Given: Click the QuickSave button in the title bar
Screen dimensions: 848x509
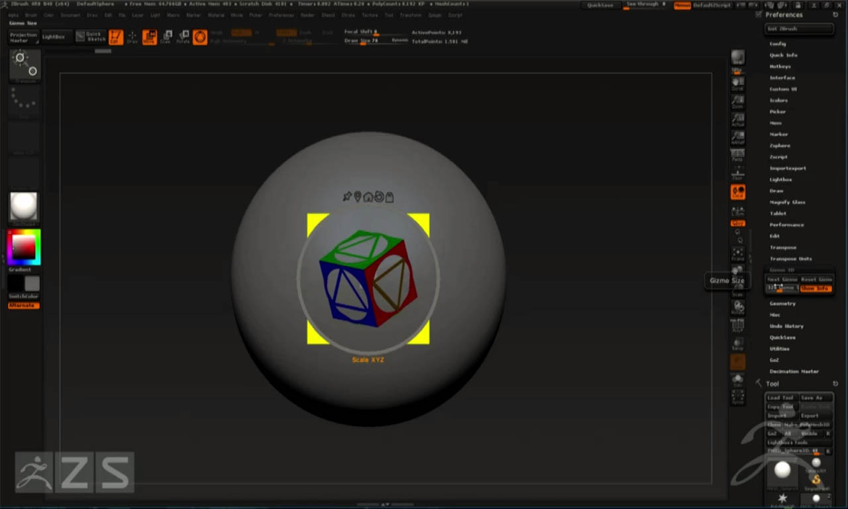Looking at the screenshot, I should [x=600, y=5].
